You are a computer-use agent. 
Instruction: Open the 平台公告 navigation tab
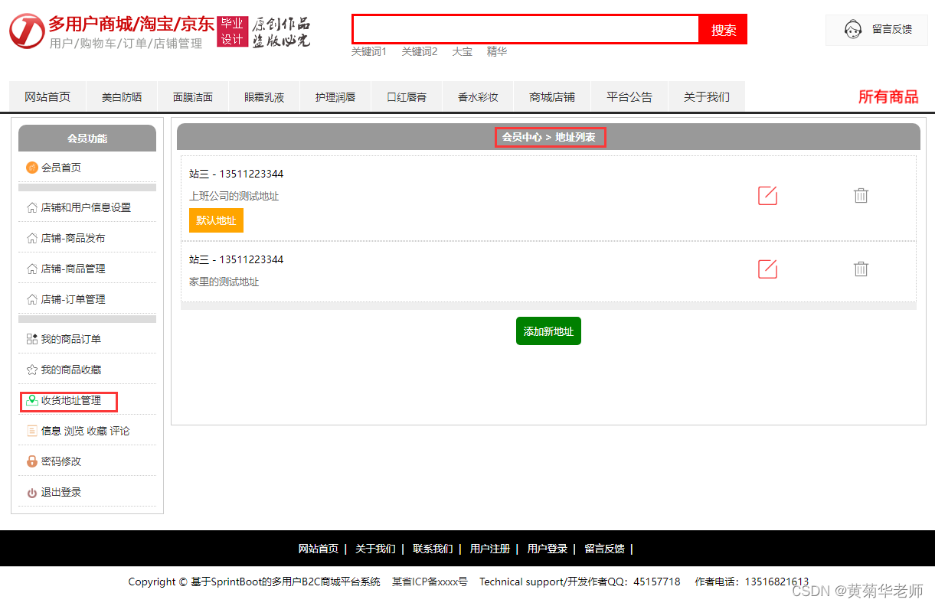pos(628,96)
